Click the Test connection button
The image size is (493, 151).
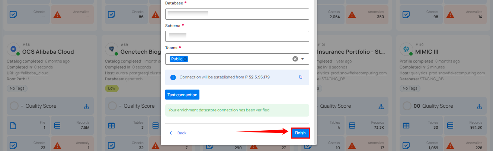[182, 95]
